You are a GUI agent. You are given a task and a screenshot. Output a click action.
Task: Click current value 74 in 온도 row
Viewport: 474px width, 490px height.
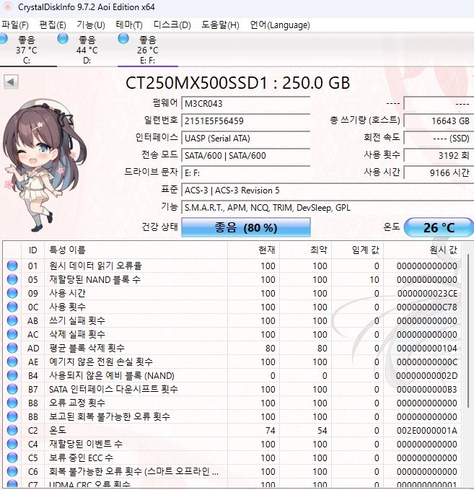pos(271,431)
